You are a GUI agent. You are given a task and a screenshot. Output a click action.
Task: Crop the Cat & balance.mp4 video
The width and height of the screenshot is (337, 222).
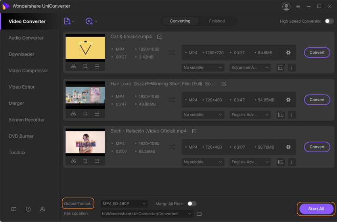85,67
